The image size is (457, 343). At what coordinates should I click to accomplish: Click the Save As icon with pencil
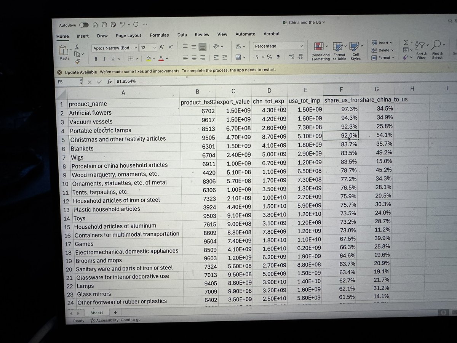pos(113,25)
